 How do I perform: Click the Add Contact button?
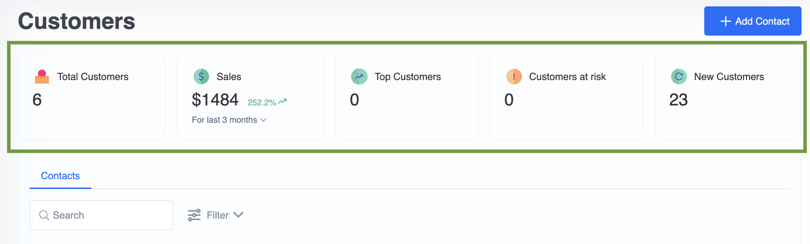pyautogui.click(x=753, y=21)
